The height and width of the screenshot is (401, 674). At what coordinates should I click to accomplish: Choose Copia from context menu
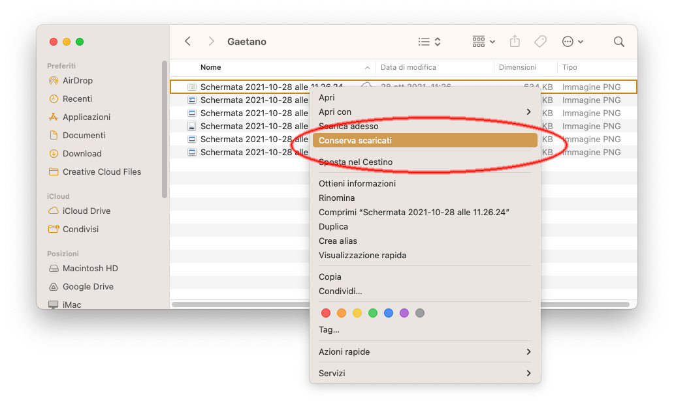point(425,277)
